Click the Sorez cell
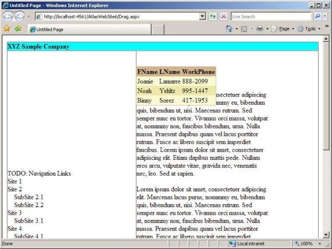The image size is (332, 249). pyautogui.click(x=167, y=101)
